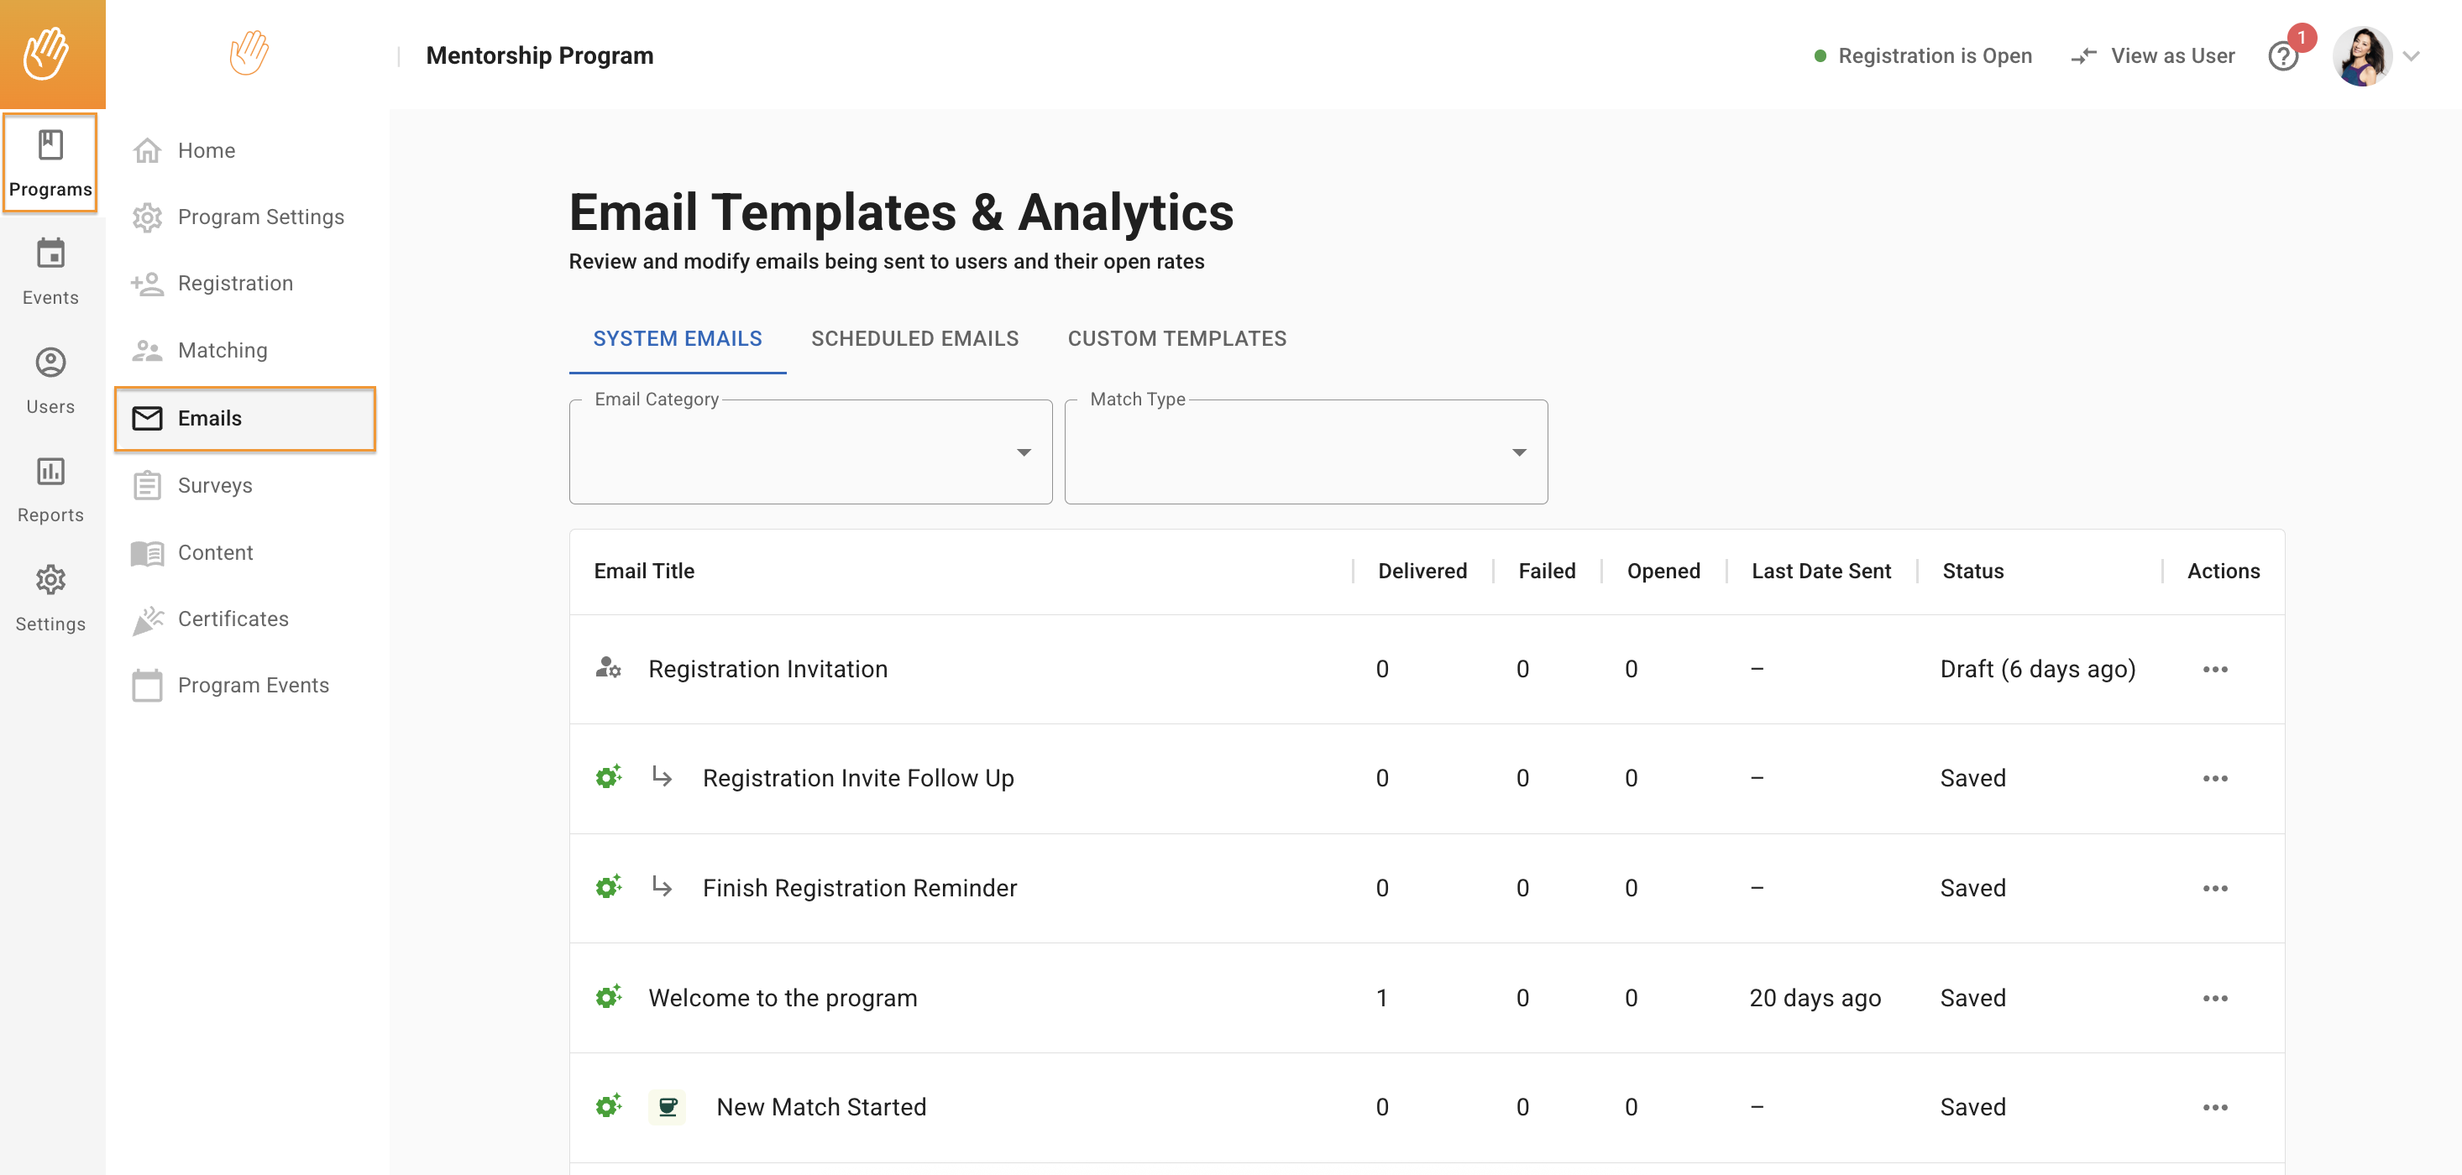Open actions menu for Registration Invitation

coord(2214,669)
